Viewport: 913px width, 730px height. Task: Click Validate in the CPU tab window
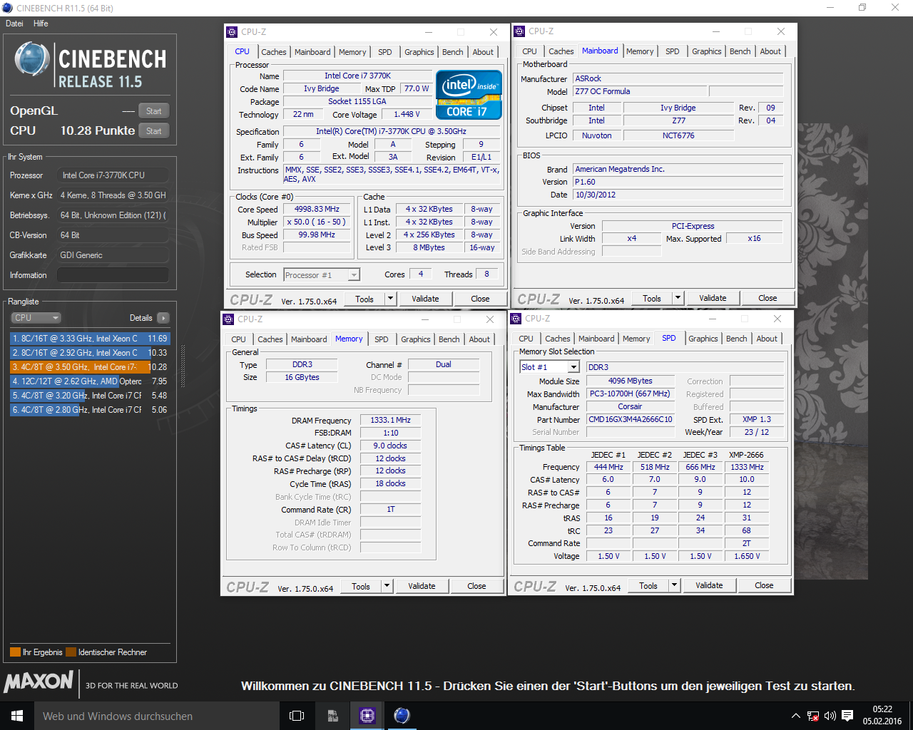pyautogui.click(x=425, y=299)
